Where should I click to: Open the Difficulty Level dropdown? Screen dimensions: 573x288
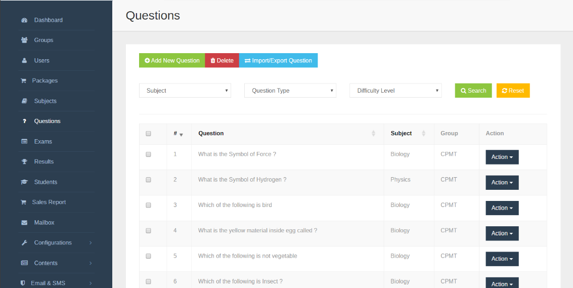(395, 91)
